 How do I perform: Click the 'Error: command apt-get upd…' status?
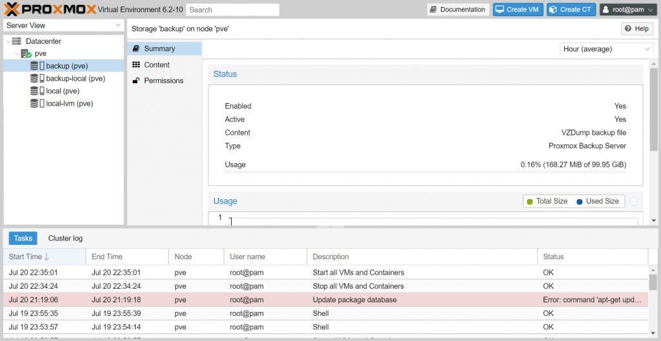[593, 300]
